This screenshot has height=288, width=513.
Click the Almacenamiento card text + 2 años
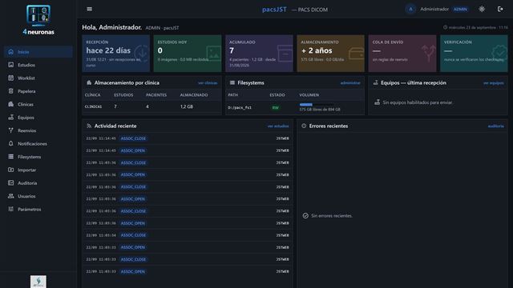tap(317, 50)
